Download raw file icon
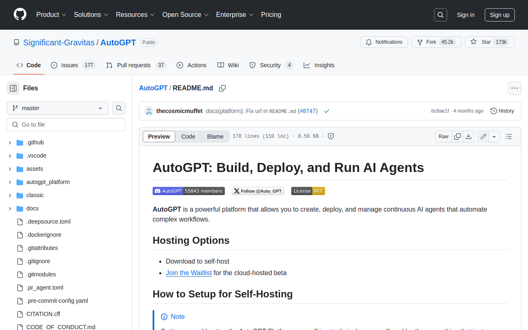The image size is (528, 330). (x=469, y=137)
